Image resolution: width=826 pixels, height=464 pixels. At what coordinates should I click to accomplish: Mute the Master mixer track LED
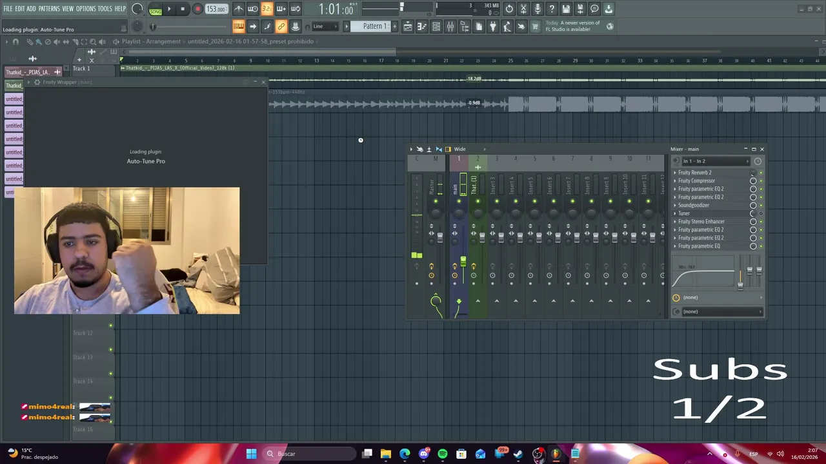(436, 201)
